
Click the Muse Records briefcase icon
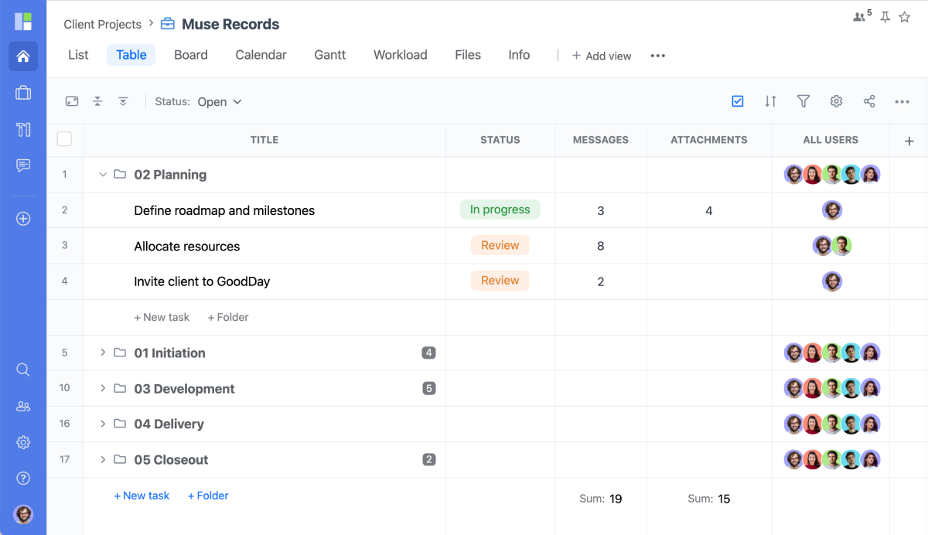coord(168,24)
